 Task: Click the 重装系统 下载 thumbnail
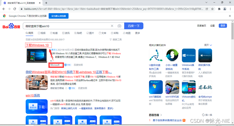click(37, 107)
